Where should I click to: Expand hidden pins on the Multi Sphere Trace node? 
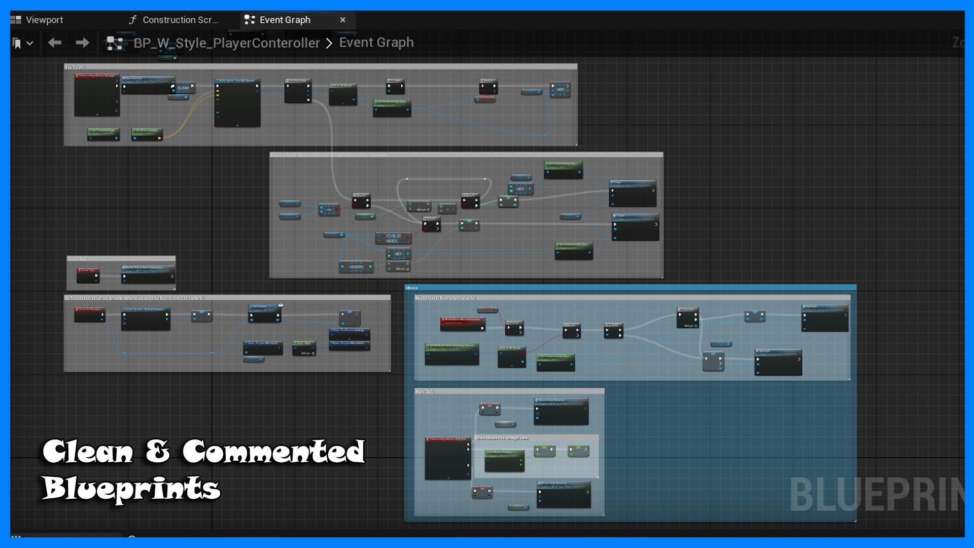point(237,125)
